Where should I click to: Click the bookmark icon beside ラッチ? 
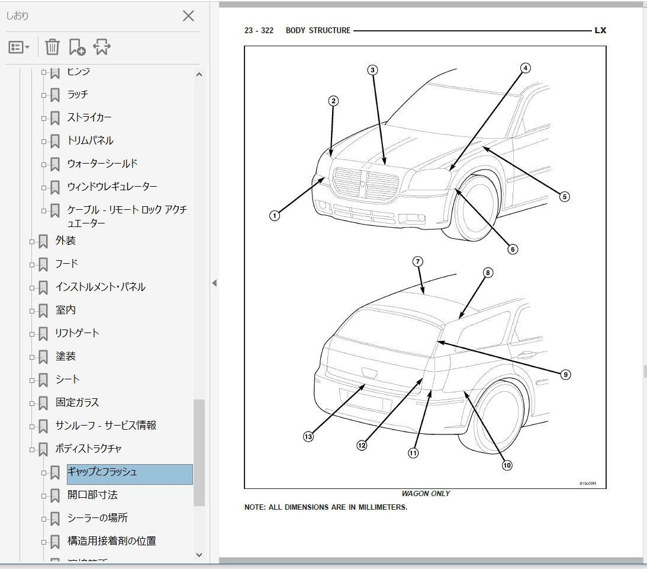click(55, 95)
